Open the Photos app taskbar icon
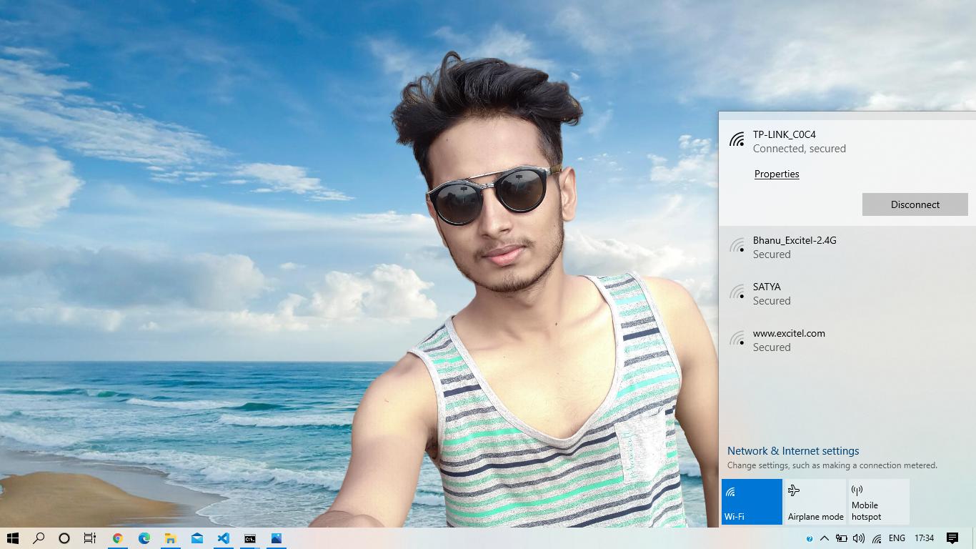The height and width of the screenshot is (549, 976). coord(277,538)
